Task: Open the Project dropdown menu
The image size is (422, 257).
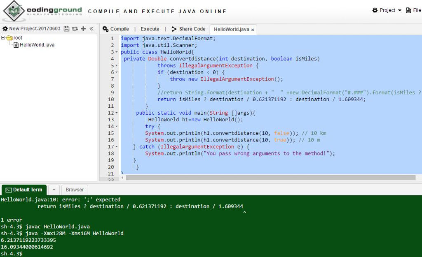Action: click(387, 10)
